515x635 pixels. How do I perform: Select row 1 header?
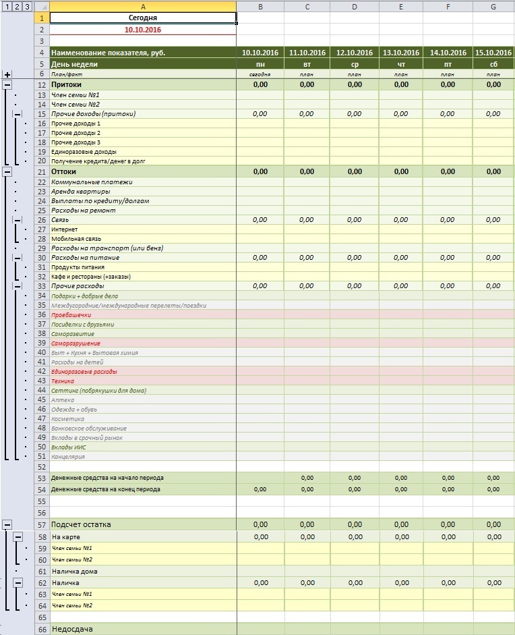pos(42,18)
